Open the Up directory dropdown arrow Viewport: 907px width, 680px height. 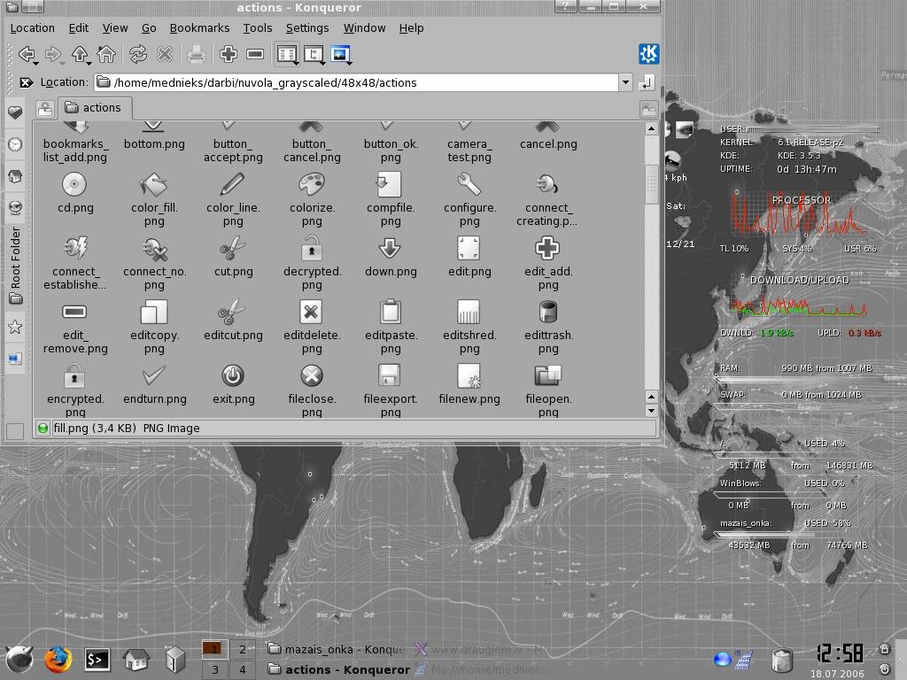pyautogui.click(x=89, y=63)
